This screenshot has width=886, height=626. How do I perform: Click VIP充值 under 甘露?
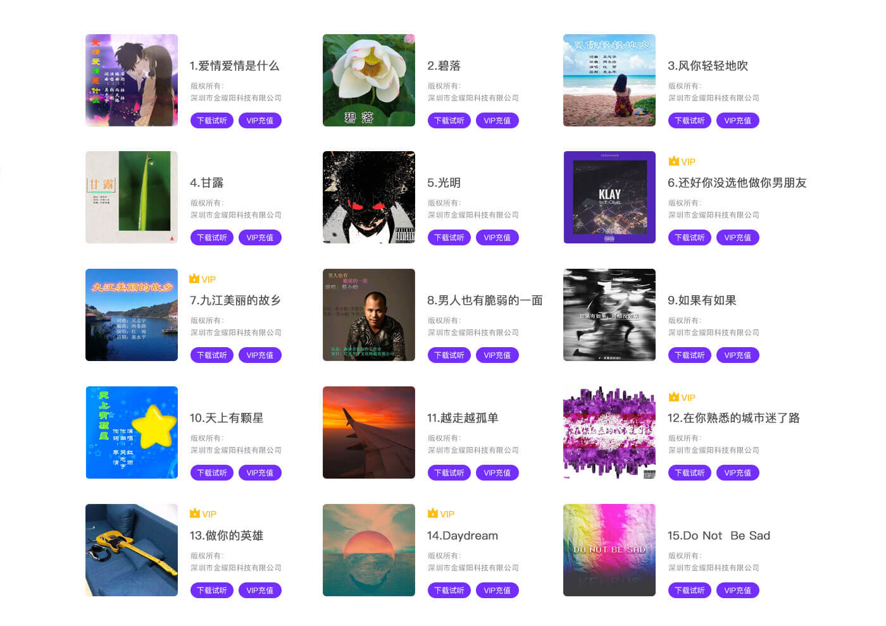(260, 238)
